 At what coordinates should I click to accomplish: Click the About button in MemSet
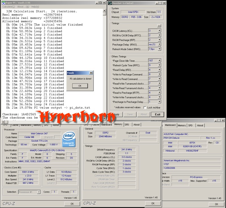pyautogui.click(x=144, y=114)
